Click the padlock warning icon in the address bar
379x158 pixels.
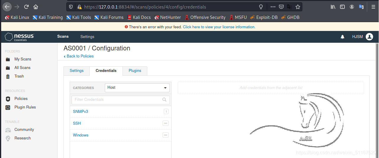pos(79,7)
